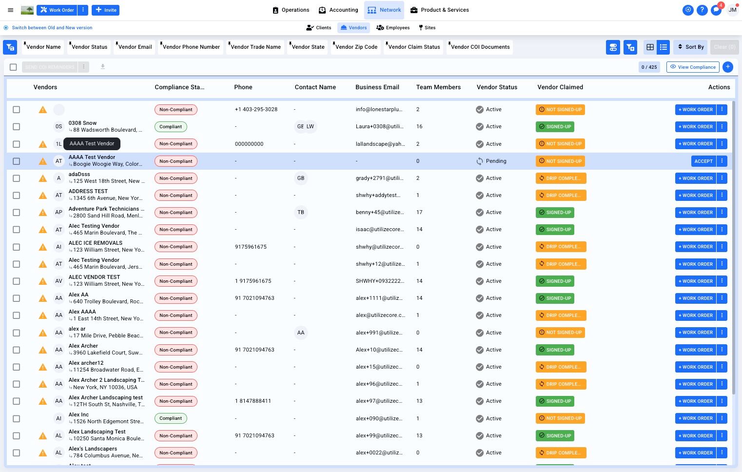The height and width of the screenshot is (472, 742).
Task: Open the hamburger navigation menu
Action: tap(10, 10)
